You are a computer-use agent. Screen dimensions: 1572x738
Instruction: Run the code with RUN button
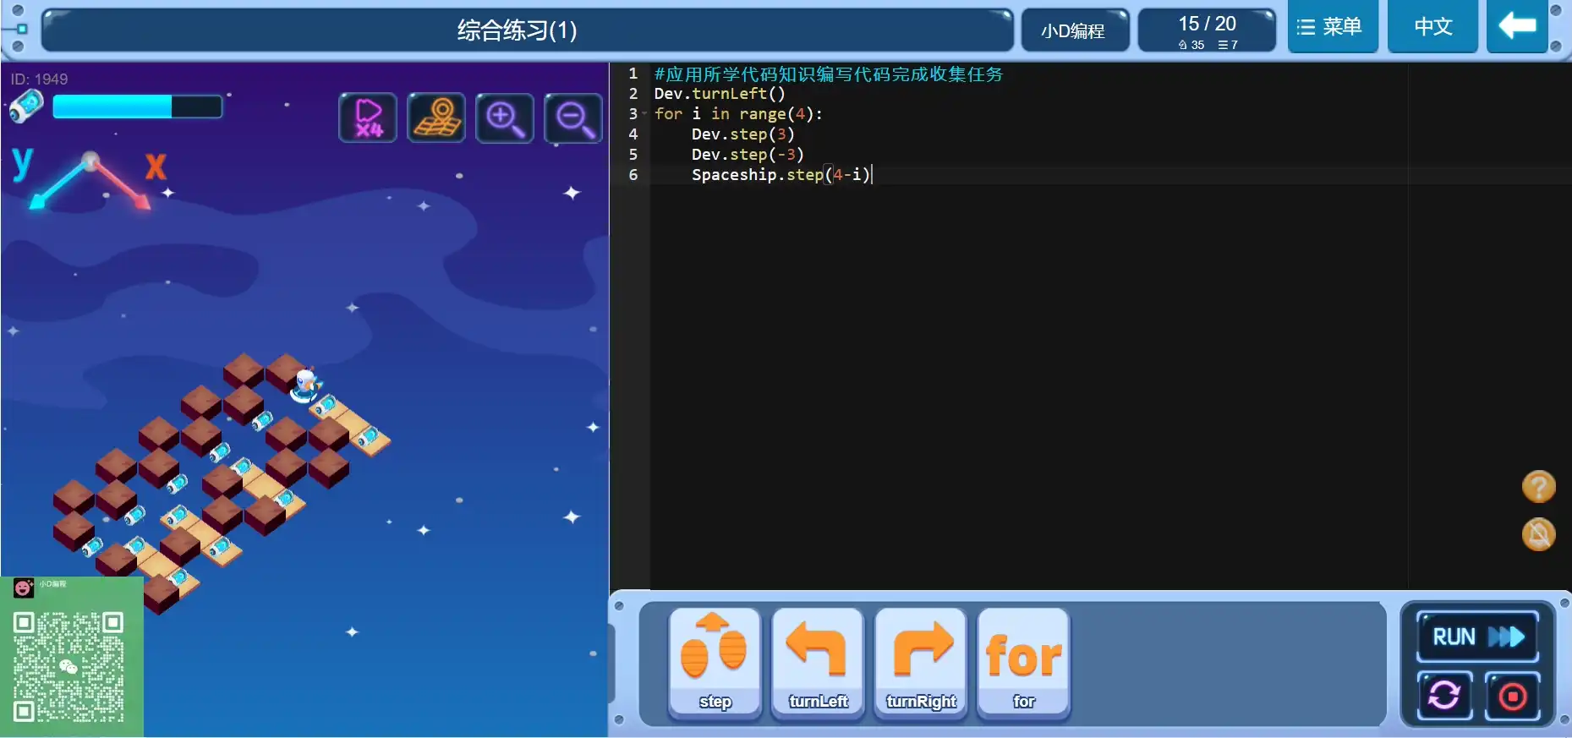point(1477,637)
